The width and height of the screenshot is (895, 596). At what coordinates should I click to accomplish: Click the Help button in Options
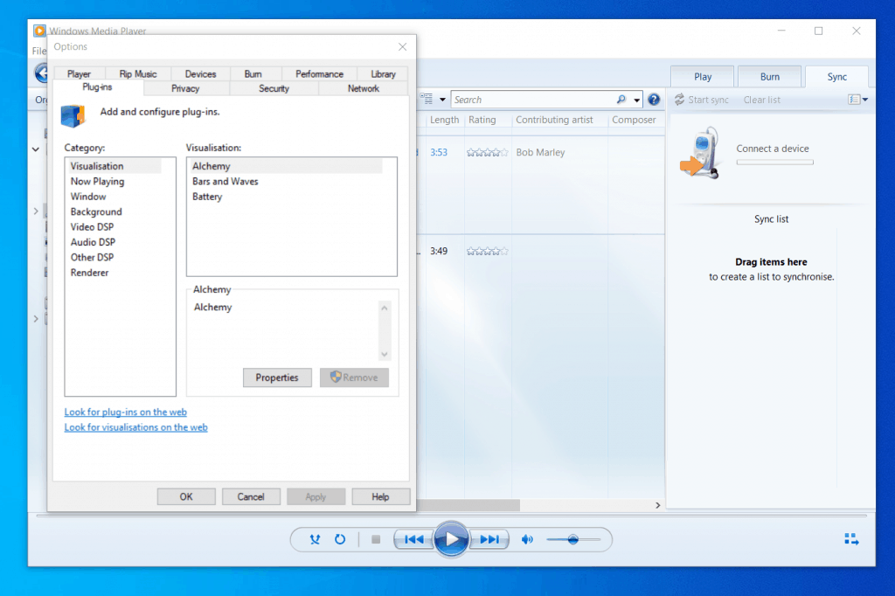pyautogui.click(x=380, y=496)
